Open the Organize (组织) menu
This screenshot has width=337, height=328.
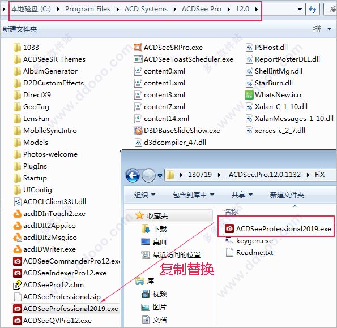(x=144, y=195)
